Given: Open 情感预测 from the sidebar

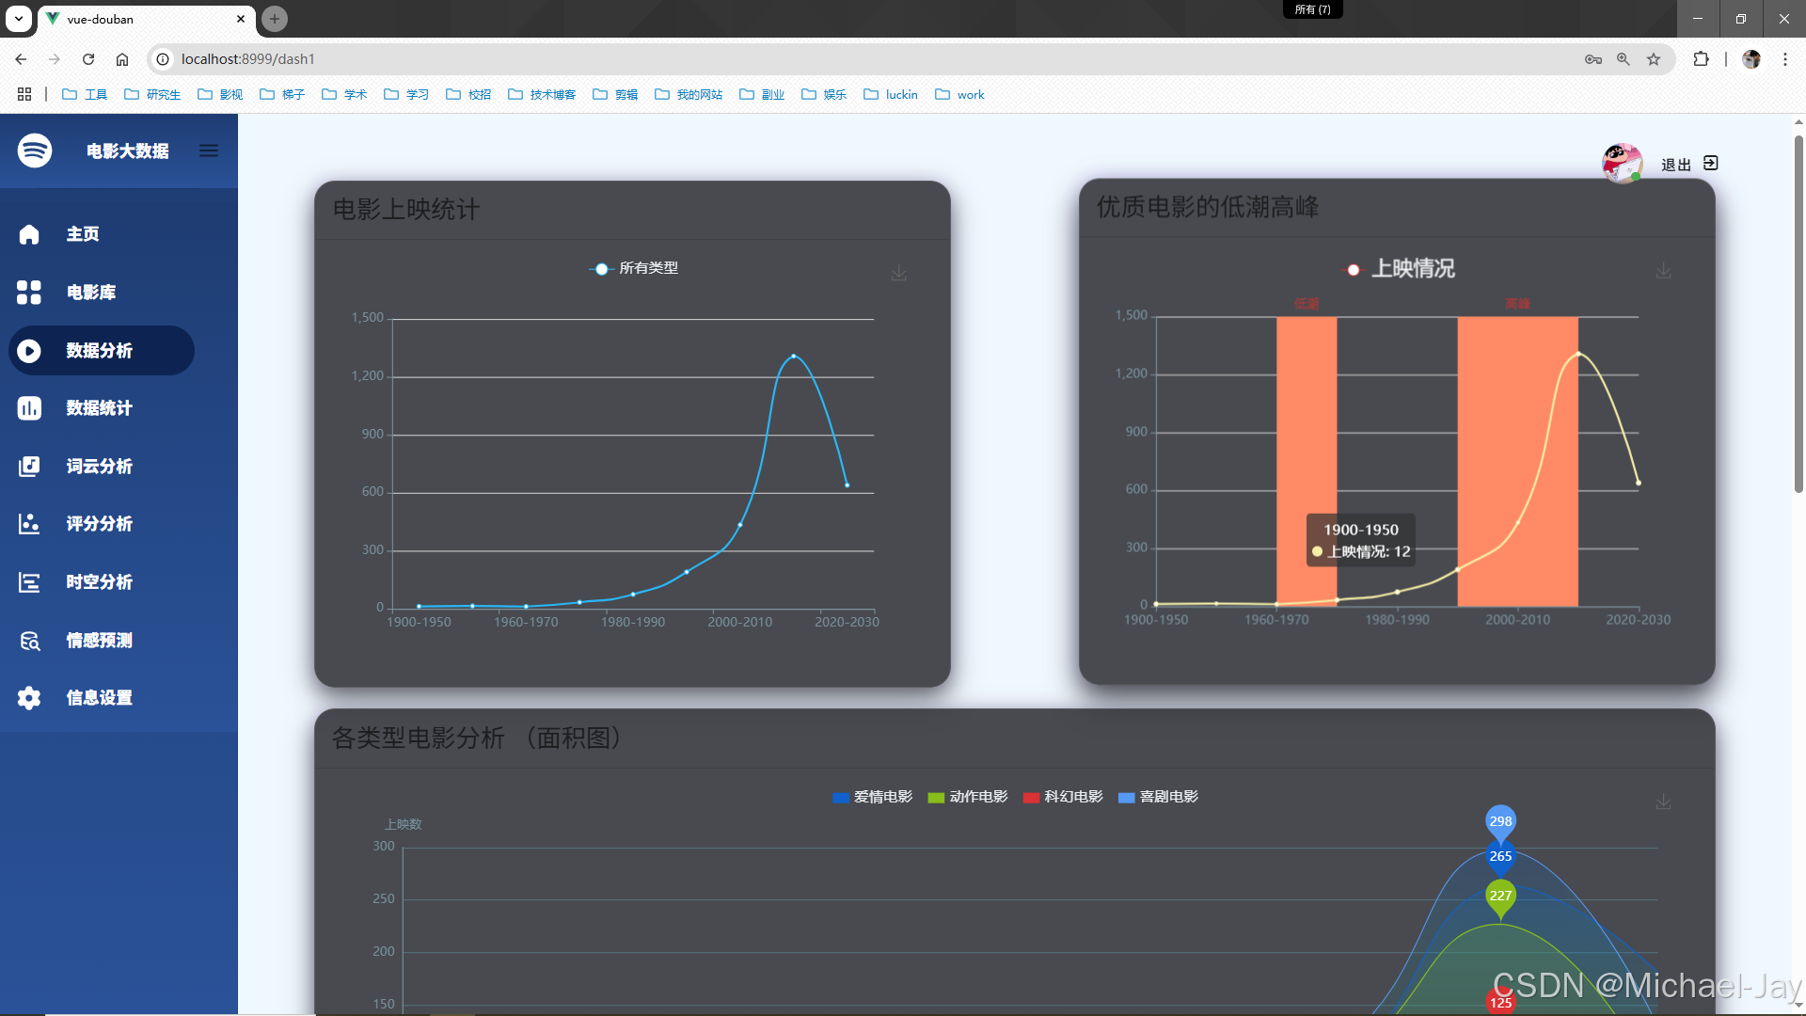Looking at the screenshot, I should 99,641.
